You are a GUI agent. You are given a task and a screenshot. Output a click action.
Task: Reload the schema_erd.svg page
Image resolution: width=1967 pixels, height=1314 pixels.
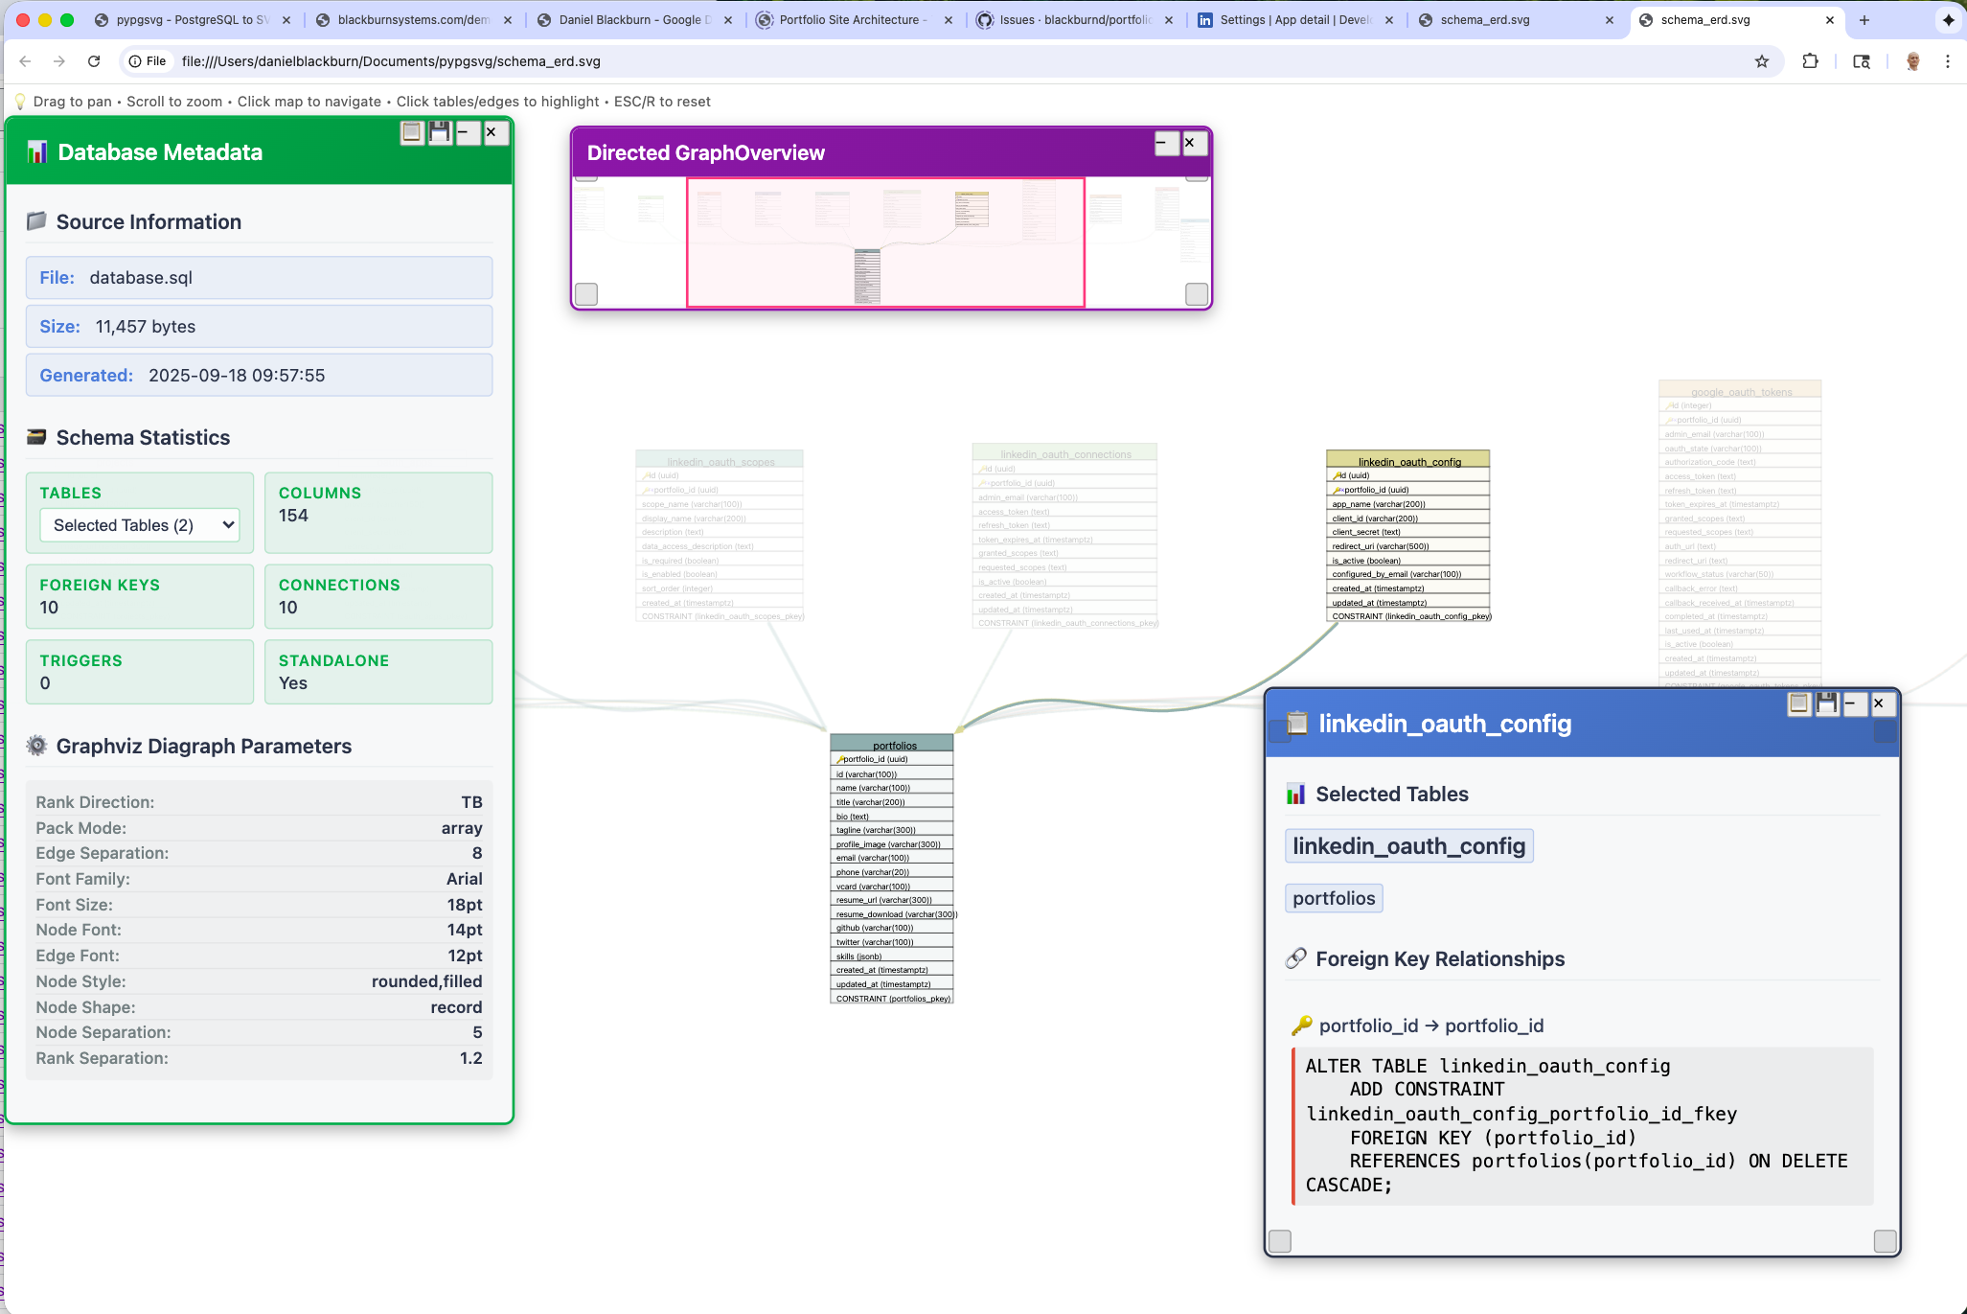click(x=94, y=61)
